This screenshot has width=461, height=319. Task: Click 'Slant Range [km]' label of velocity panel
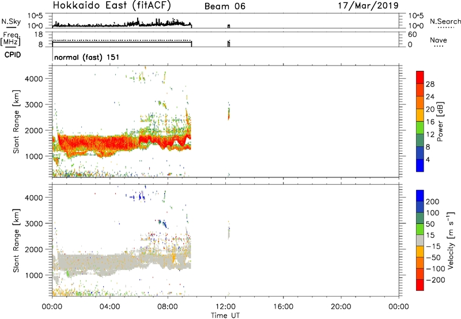pos(16,241)
